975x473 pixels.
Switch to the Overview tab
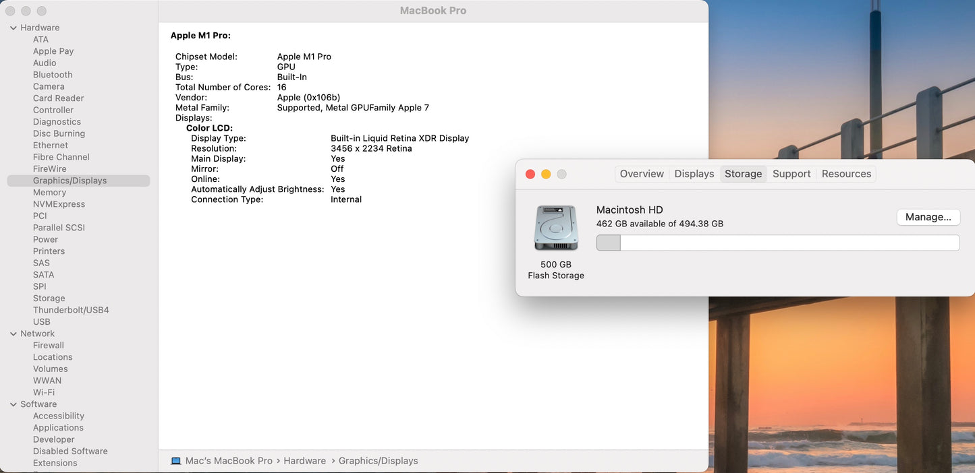pos(641,174)
